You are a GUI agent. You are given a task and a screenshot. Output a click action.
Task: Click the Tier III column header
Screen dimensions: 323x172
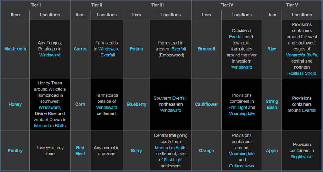[158, 5]
